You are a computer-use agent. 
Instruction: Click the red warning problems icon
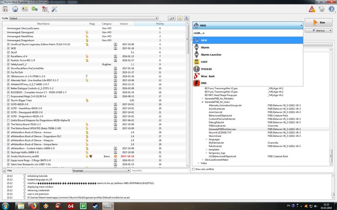tap(312, 9)
